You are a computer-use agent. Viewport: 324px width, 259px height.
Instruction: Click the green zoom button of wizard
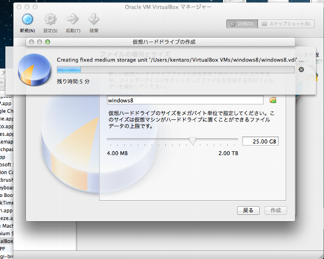48,42
